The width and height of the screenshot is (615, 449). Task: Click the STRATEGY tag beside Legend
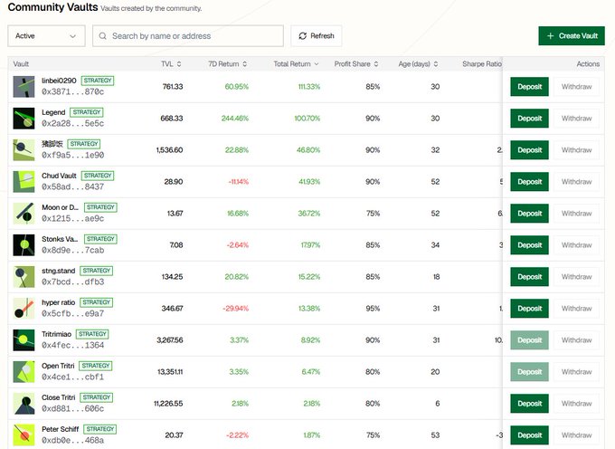click(x=87, y=112)
